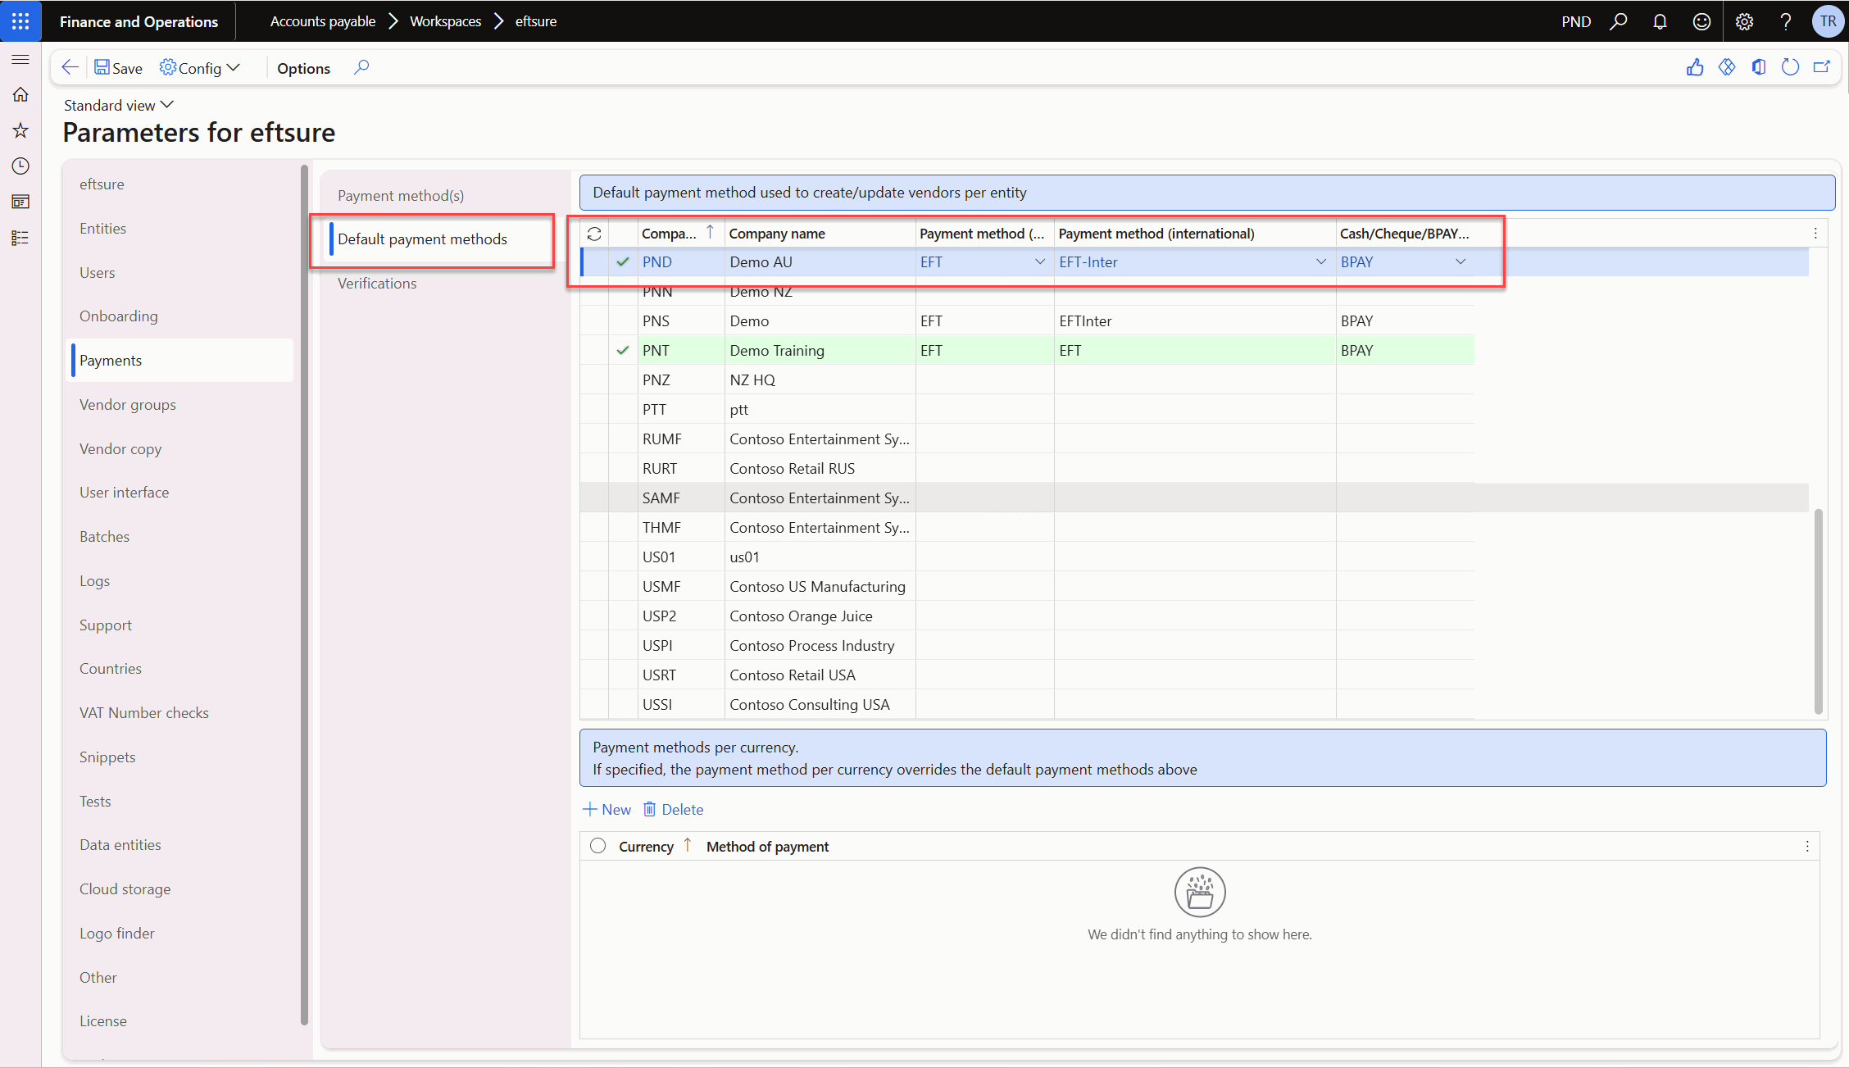Go to Home in the left rail
Screen dimensions: 1849x1068
point(20,94)
